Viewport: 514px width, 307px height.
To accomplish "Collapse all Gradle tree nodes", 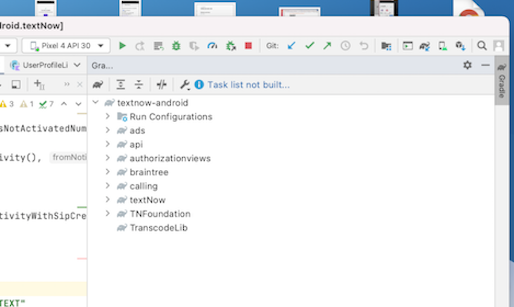I will coord(138,85).
